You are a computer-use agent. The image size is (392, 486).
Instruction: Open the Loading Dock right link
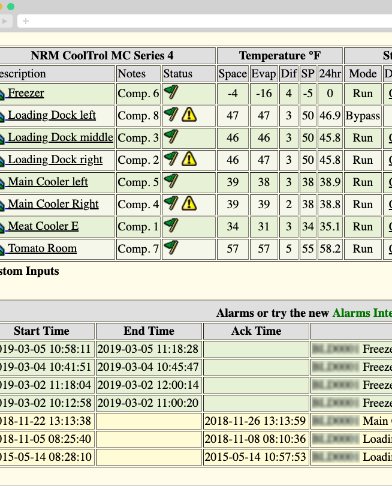(55, 160)
